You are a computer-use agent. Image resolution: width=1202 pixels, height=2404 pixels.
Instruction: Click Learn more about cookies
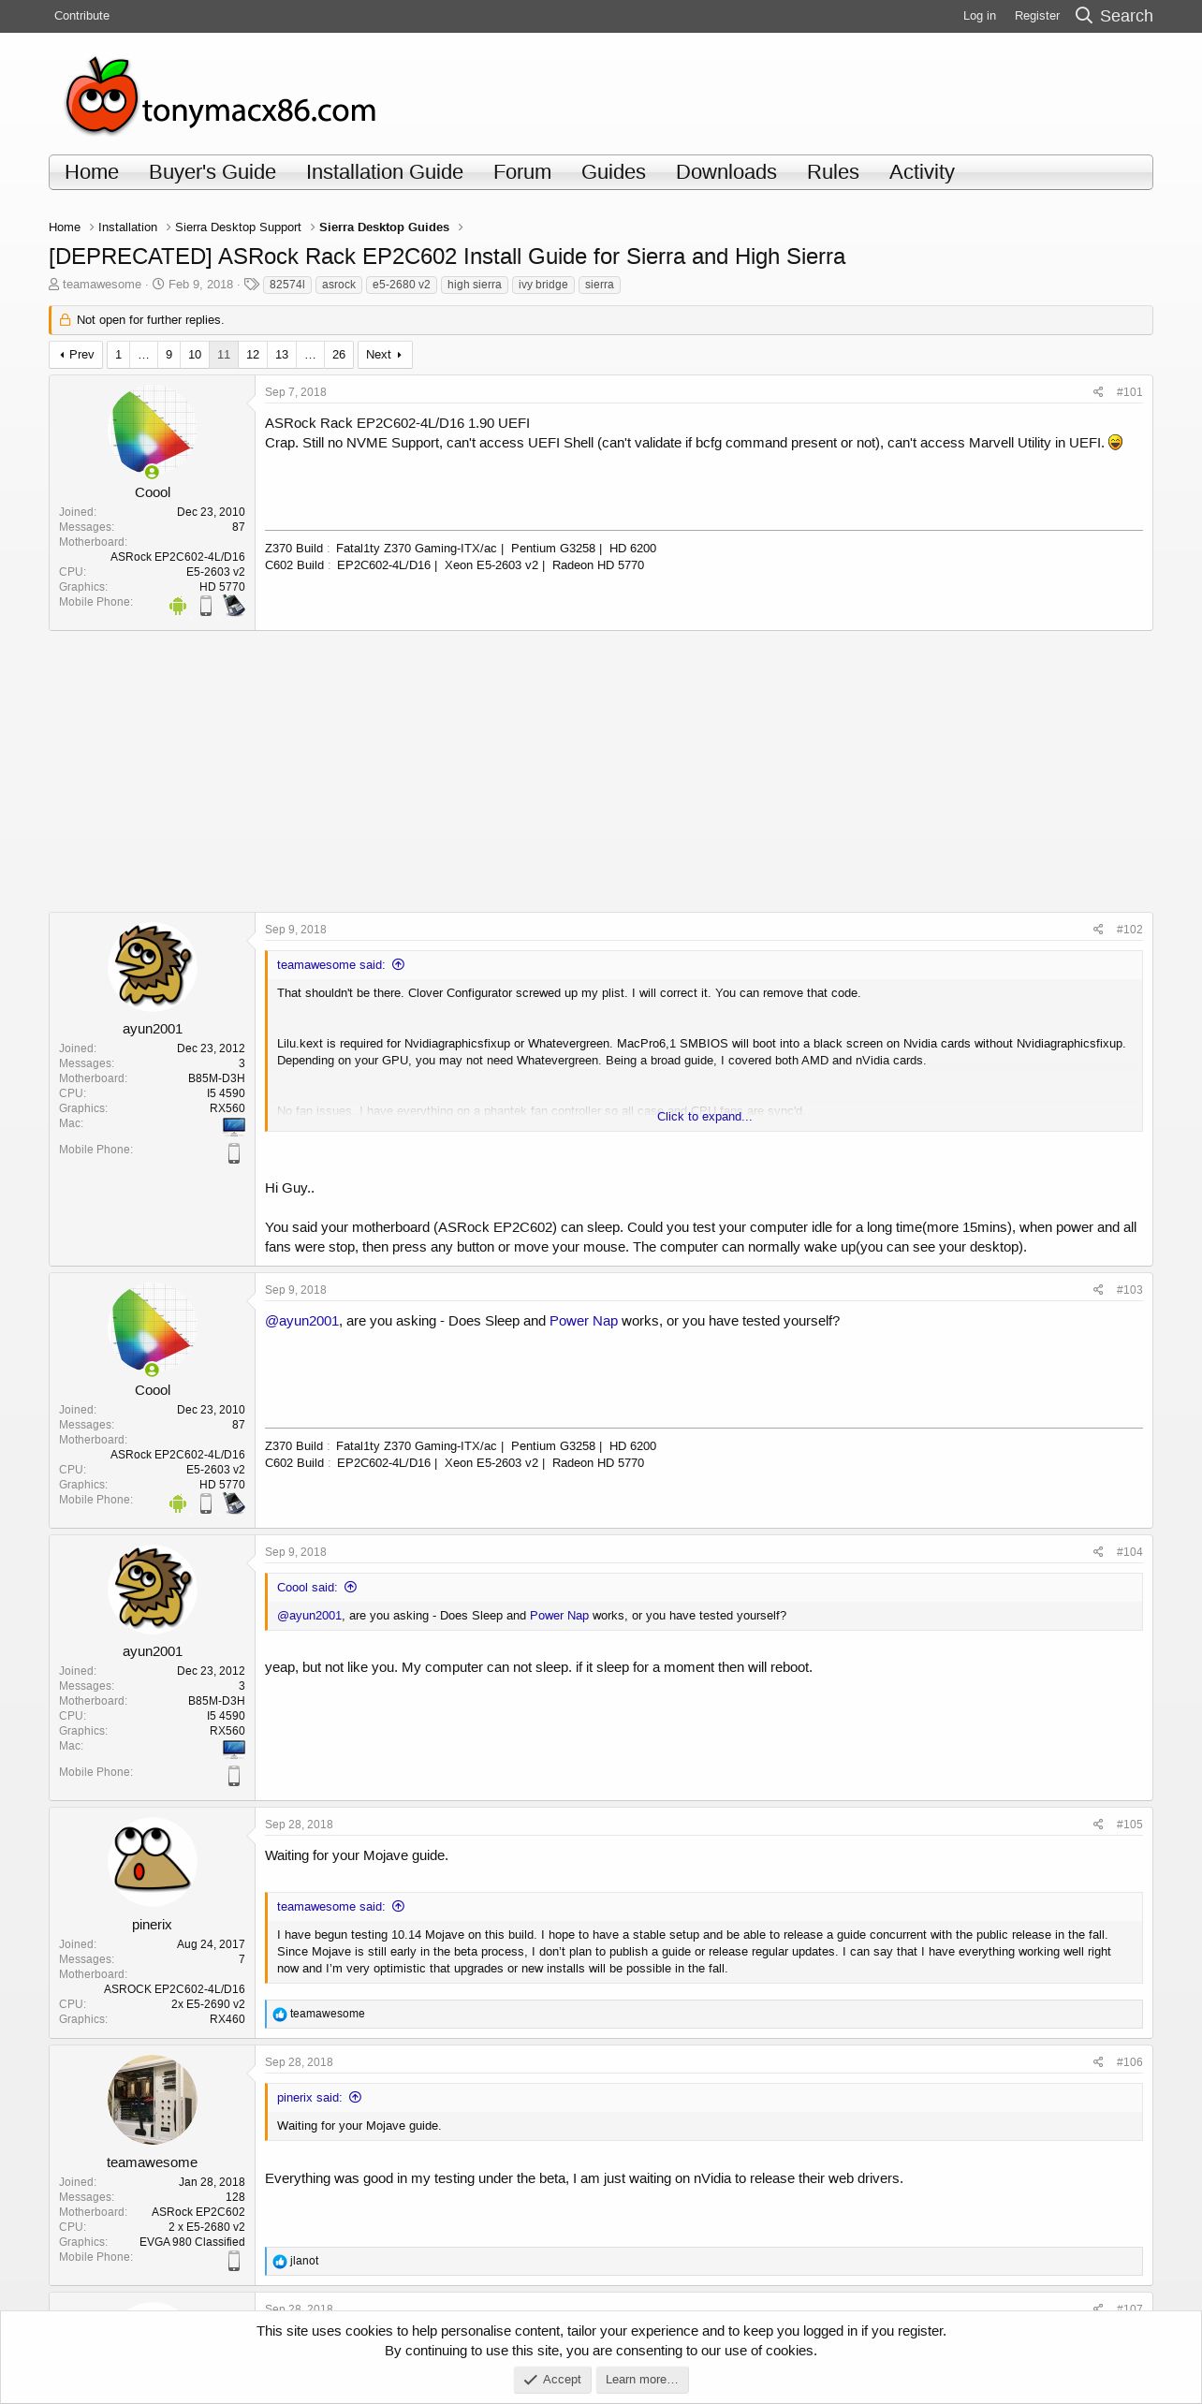pyautogui.click(x=642, y=2380)
